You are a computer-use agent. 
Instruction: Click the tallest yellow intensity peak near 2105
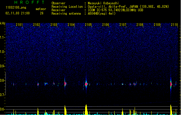[x=86, y=110]
